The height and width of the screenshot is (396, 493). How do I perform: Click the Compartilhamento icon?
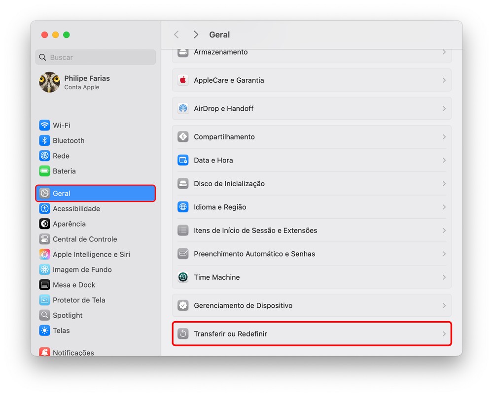(x=183, y=137)
